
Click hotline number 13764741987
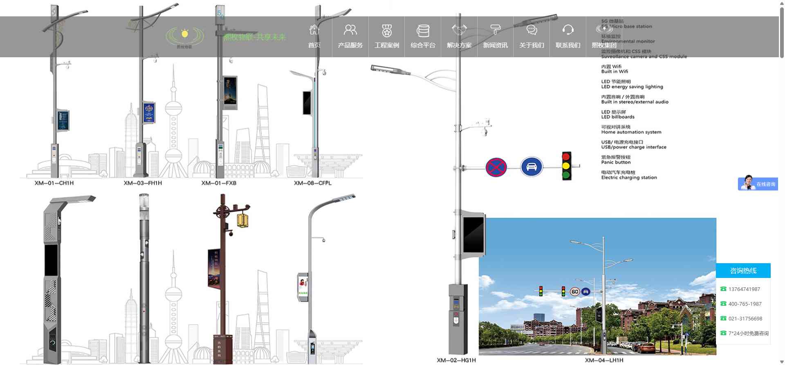coord(744,289)
